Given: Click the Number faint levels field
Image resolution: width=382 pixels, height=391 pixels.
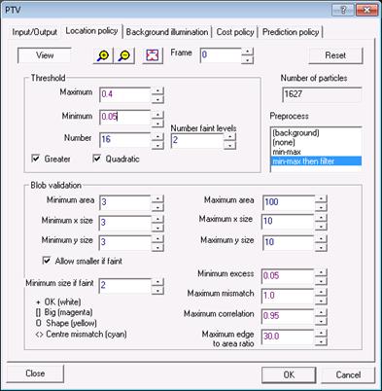Looking at the screenshot, I should 197,140.
